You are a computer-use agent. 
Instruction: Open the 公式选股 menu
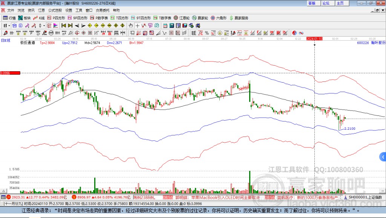(x=55, y=10)
